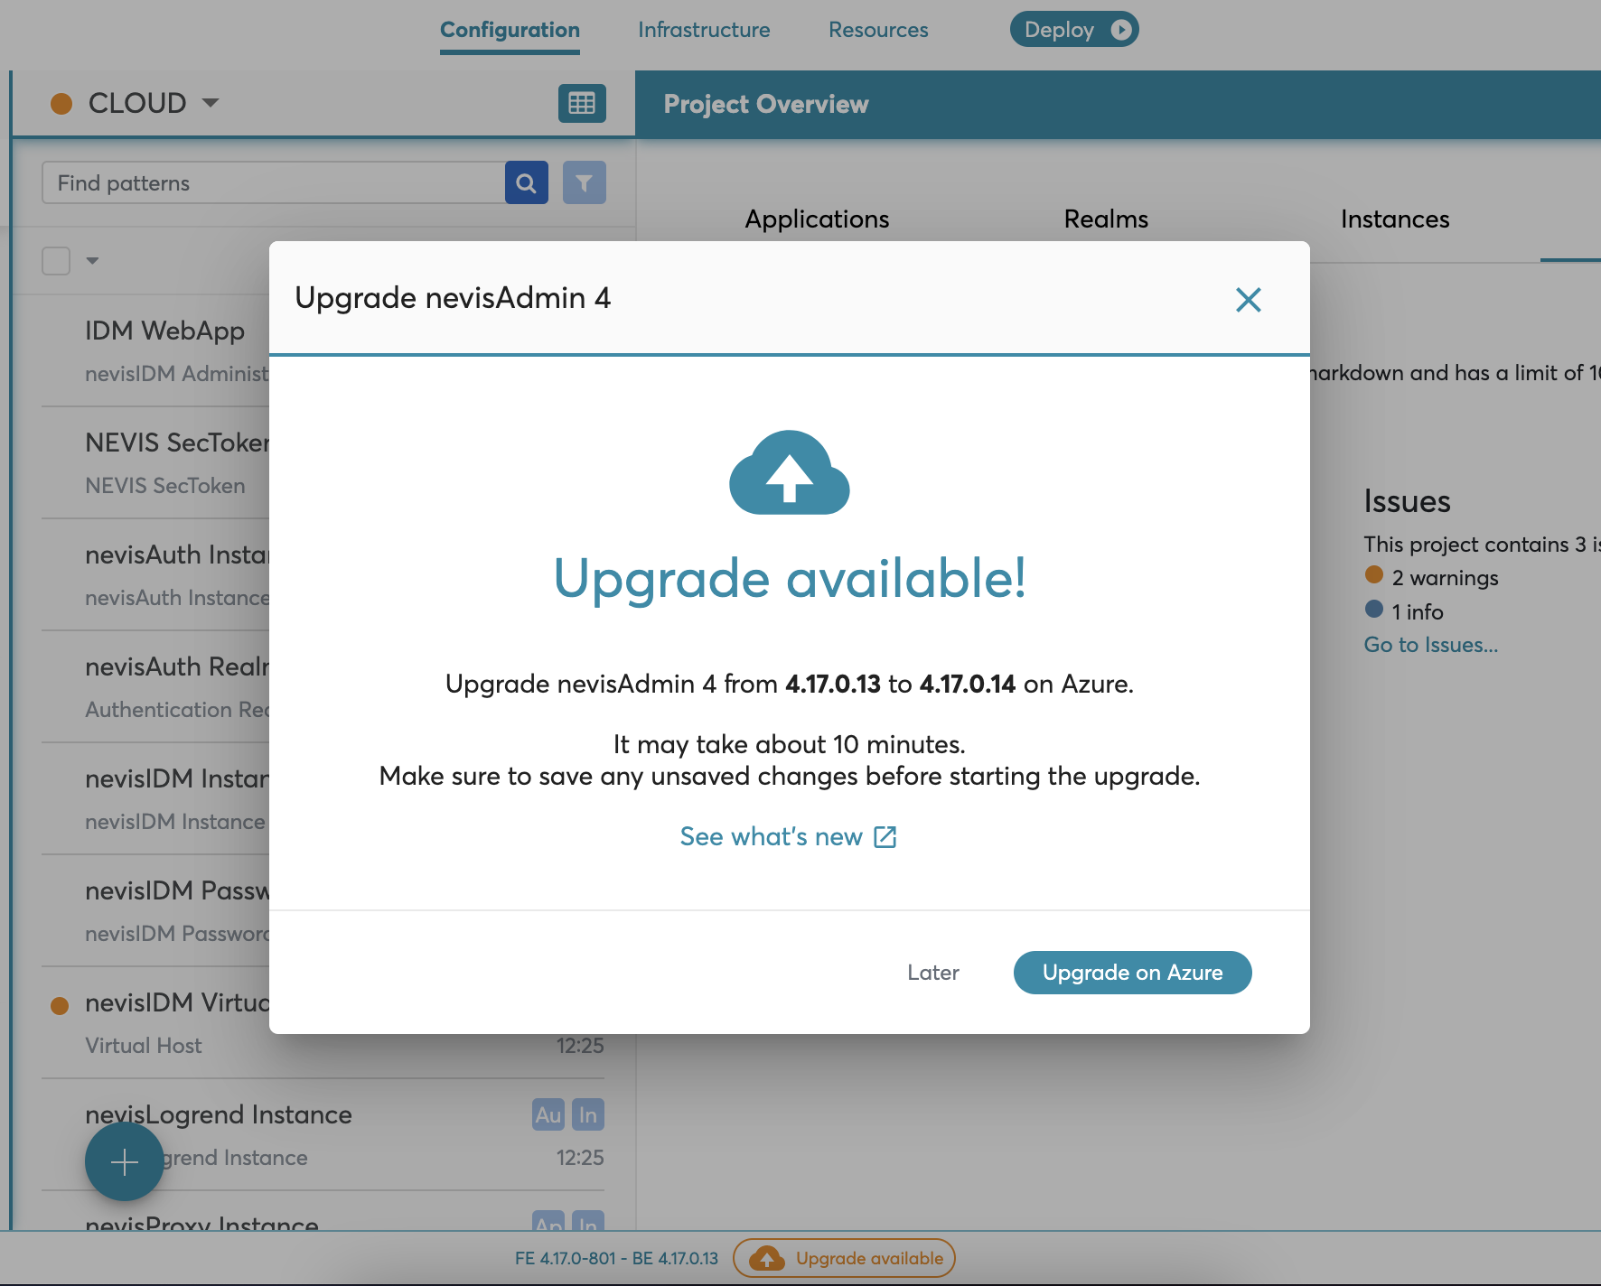Screen dimensions: 1601x1286
Task: Close the Upgrade nevisAdmin 4 dialog
Action: tap(1248, 300)
